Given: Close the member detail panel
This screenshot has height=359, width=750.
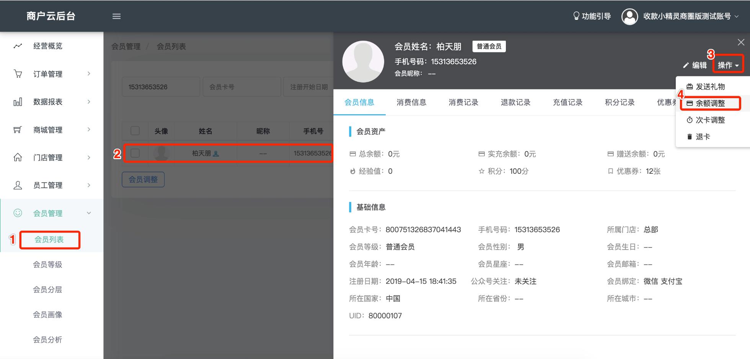Looking at the screenshot, I should 741,42.
